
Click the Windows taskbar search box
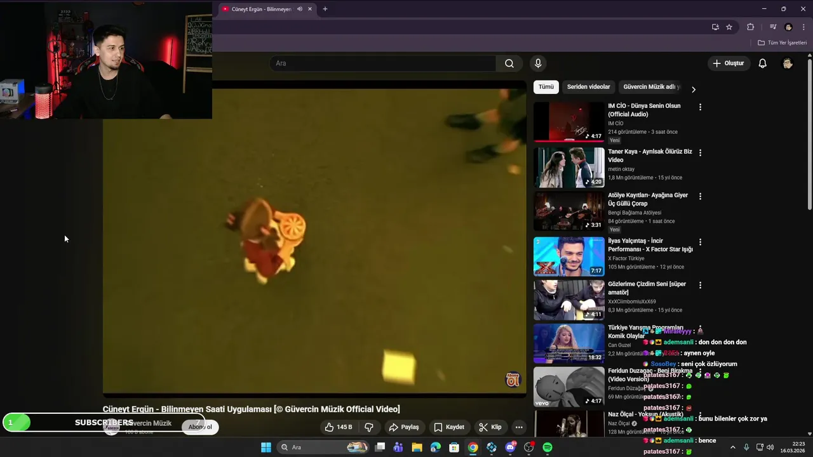point(324,447)
